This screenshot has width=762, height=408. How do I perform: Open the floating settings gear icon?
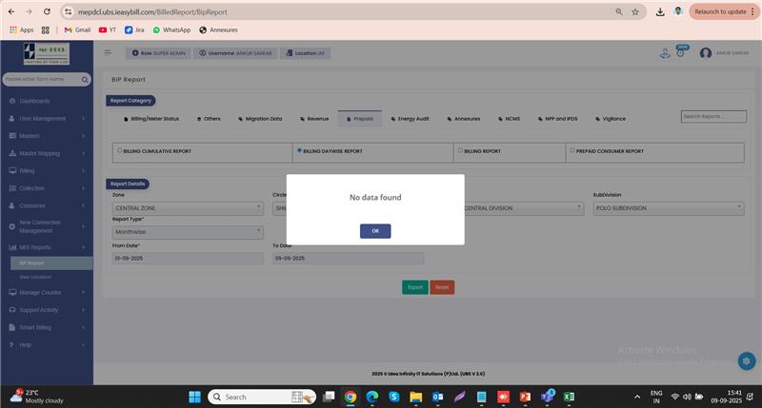747,361
